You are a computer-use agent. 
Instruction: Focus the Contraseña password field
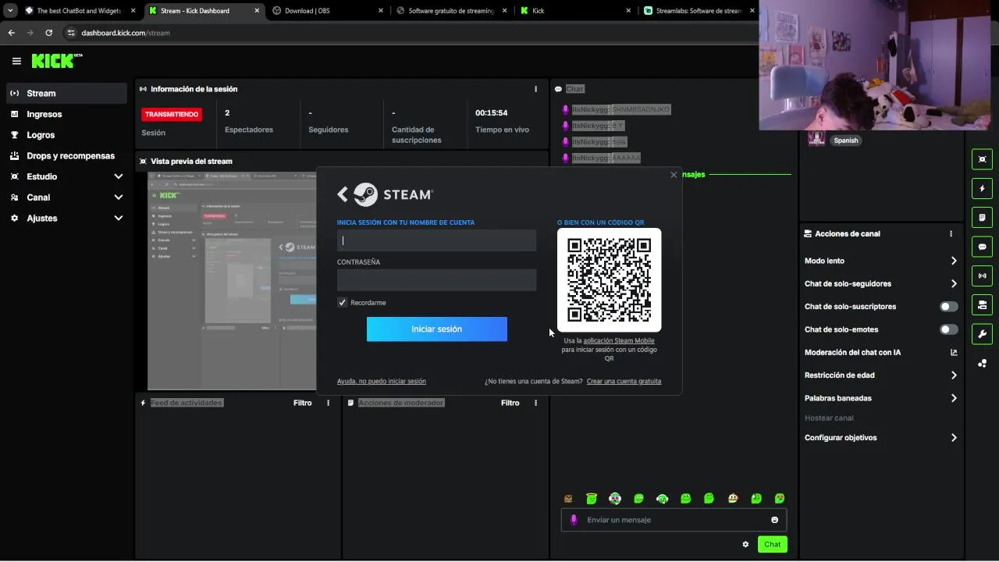tap(436, 280)
